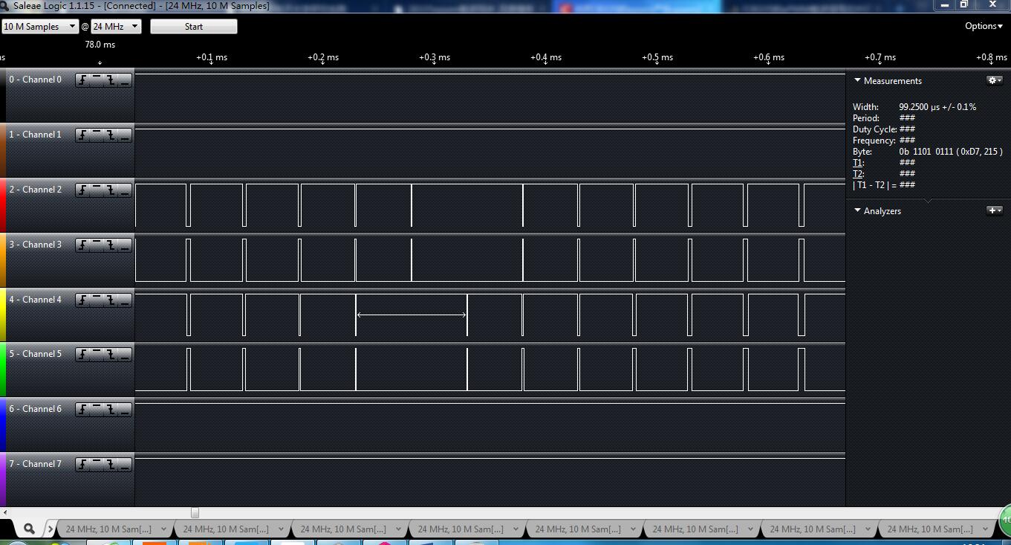1011x545 pixels.
Task: Click the magnifier search icon
Action: pos(29,529)
